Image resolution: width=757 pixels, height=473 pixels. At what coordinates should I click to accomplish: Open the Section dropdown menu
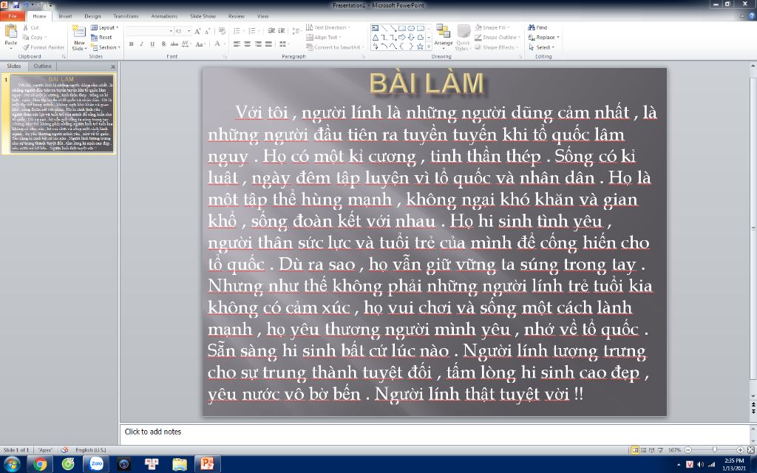click(x=107, y=47)
